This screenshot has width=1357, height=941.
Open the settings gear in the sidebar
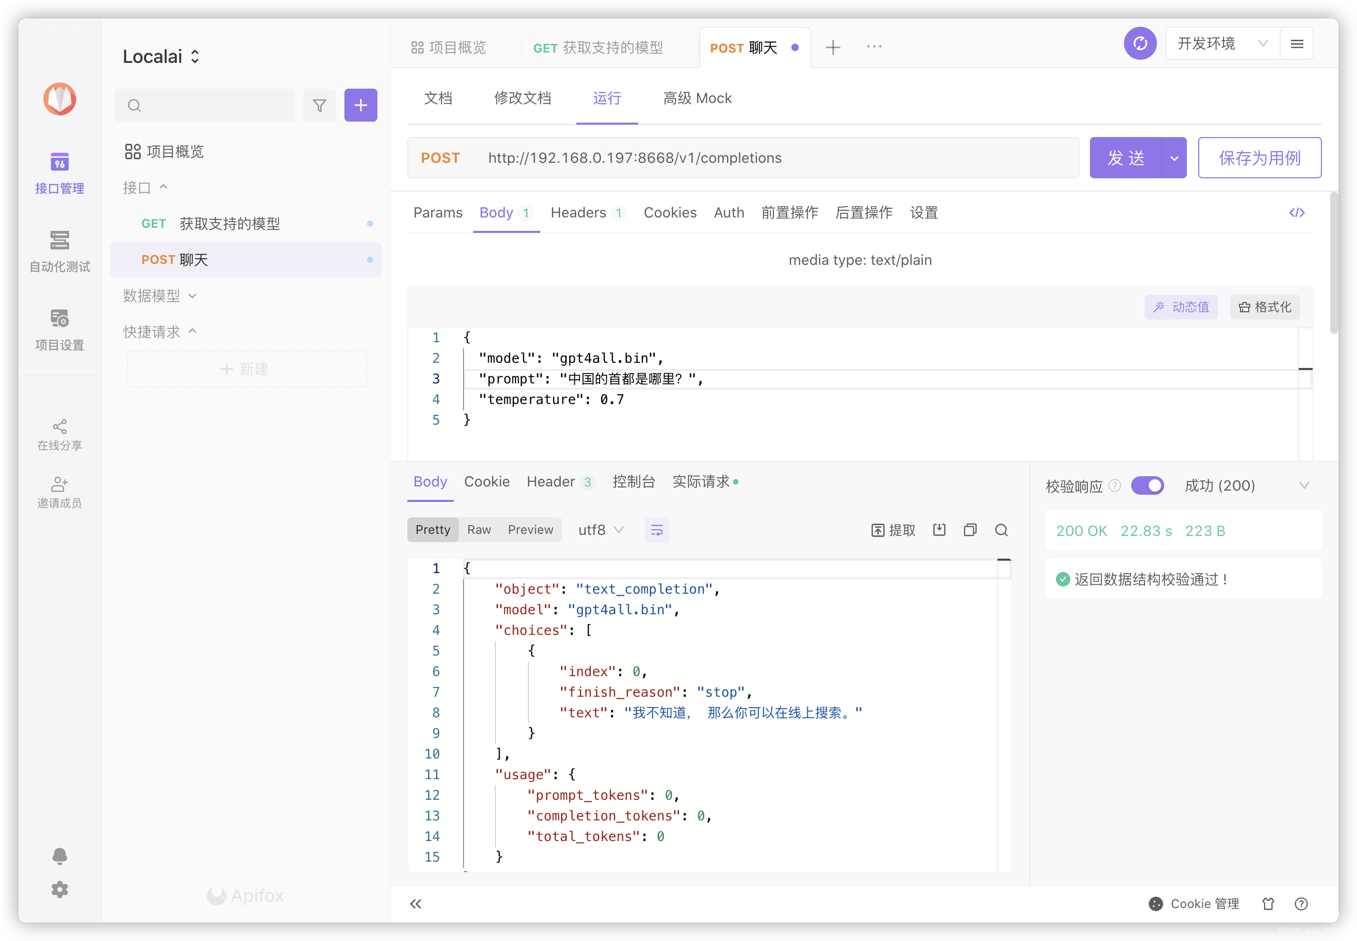(60, 889)
